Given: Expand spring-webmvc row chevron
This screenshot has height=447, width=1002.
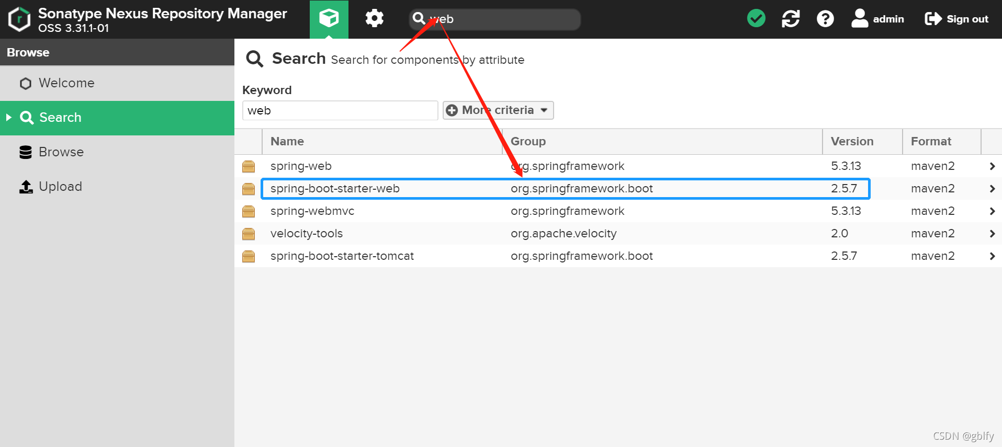Looking at the screenshot, I should click(x=992, y=211).
